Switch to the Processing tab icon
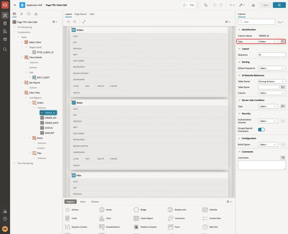This screenshot has width=288, height=234. [x=29, y=14]
